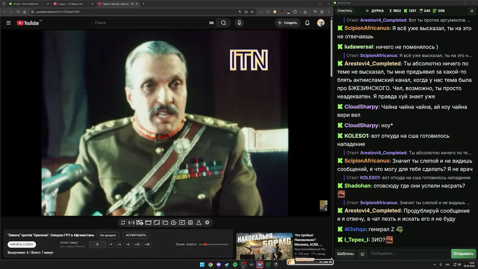The width and height of the screenshot is (478, 269).
Task: Start voice search with the microphone
Action: click(x=239, y=23)
